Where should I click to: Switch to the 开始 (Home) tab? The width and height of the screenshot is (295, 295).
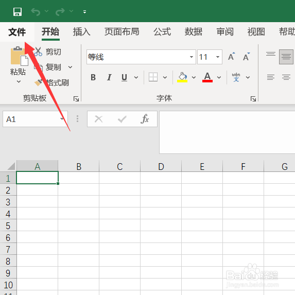50,31
